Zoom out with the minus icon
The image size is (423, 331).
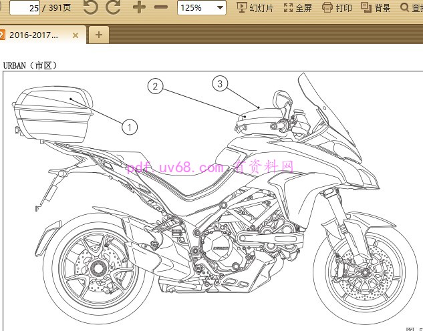point(161,8)
